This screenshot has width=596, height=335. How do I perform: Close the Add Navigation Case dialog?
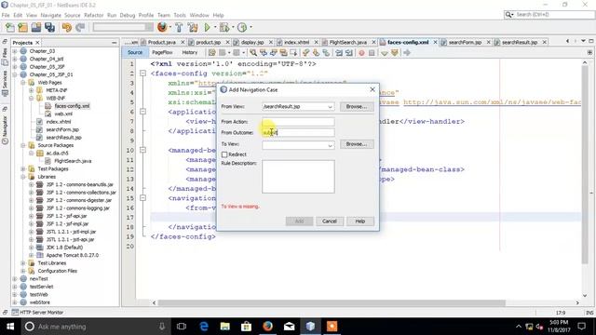pyautogui.click(x=372, y=89)
